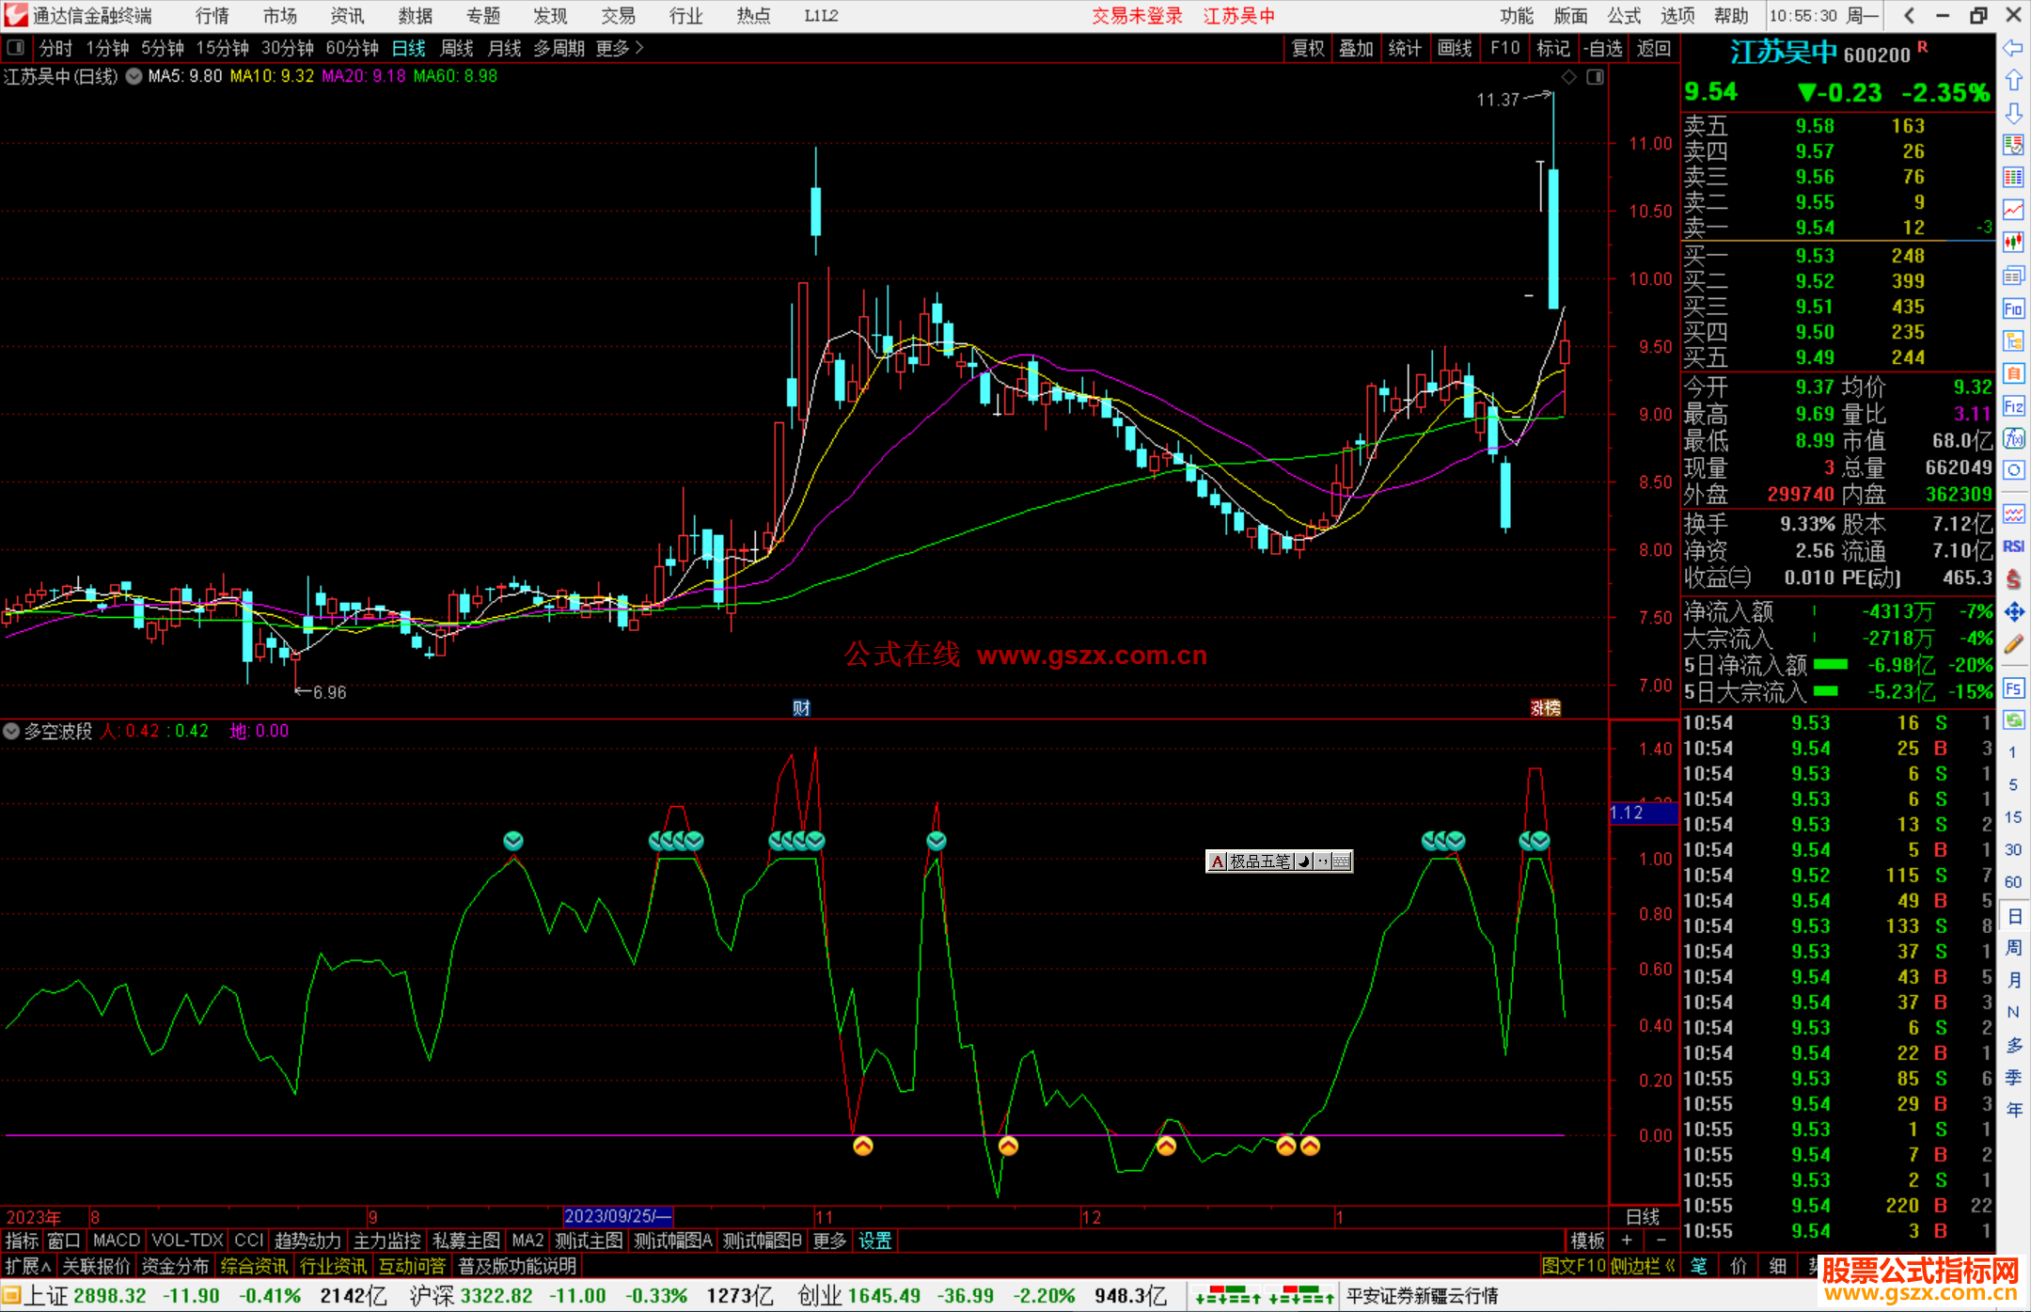
Task: Click the candlestick chart sidebar icon
Action: (x=2013, y=243)
